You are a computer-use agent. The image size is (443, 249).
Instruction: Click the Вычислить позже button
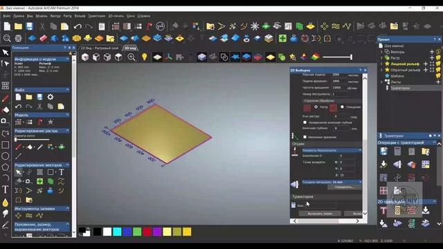pyautogui.click(x=320, y=214)
